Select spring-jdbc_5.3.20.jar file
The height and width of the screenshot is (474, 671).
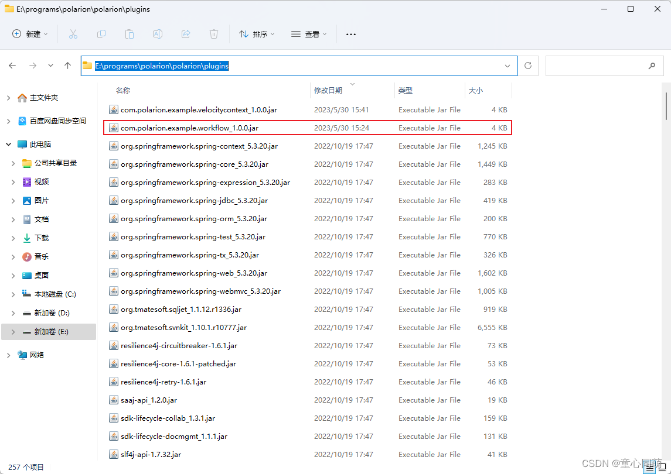[195, 201]
